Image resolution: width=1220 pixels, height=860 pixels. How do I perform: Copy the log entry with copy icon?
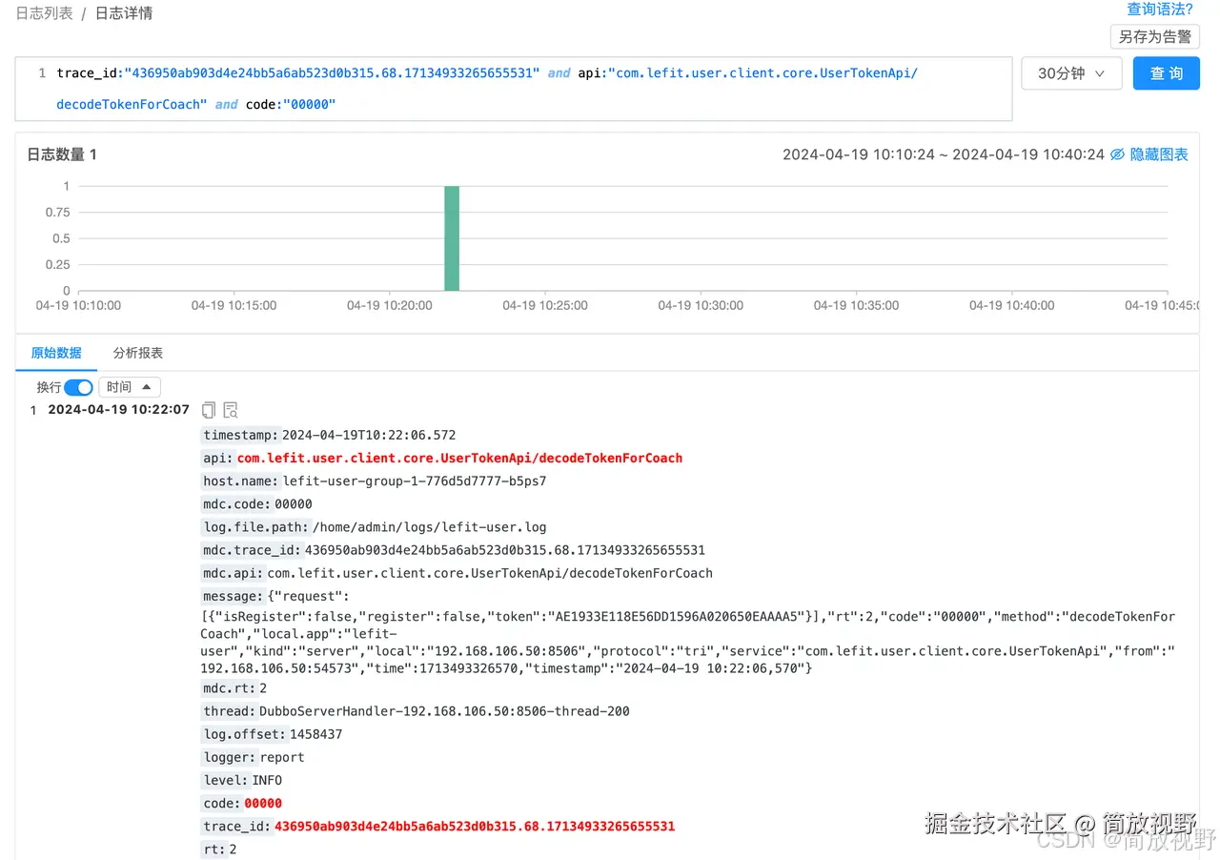tap(209, 410)
